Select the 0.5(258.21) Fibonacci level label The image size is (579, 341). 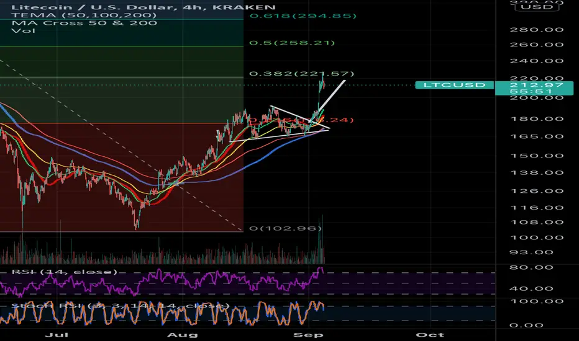tap(292, 43)
